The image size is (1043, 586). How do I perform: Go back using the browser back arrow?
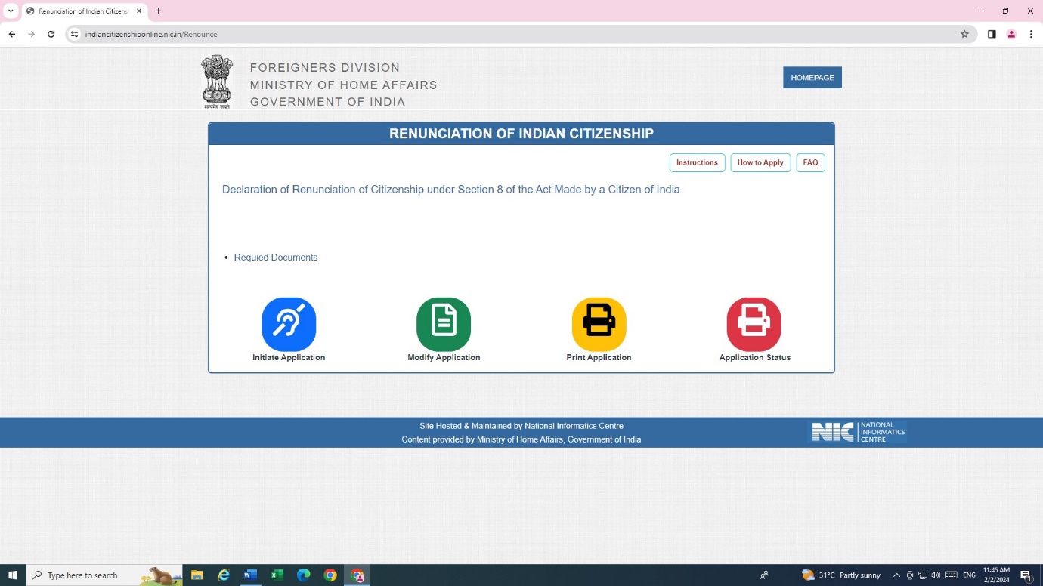[x=12, y=34]
